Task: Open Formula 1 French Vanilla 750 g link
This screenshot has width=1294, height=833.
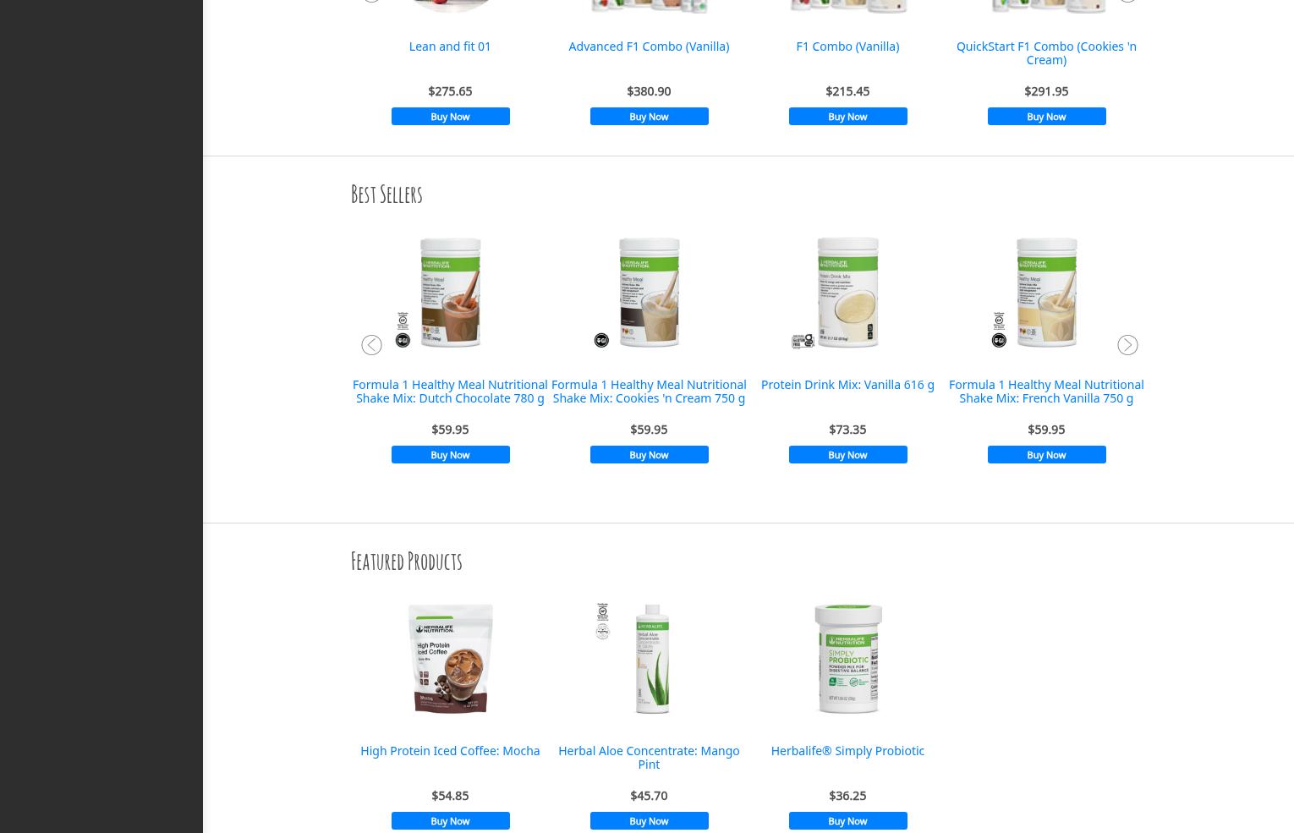Action: point(1046,392)
